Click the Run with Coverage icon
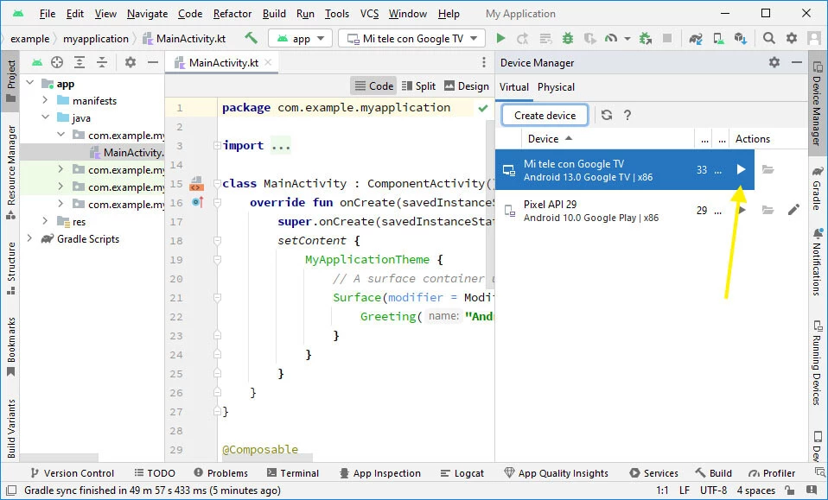This screenshot has height=500, width=828. [x=589, y=38]
